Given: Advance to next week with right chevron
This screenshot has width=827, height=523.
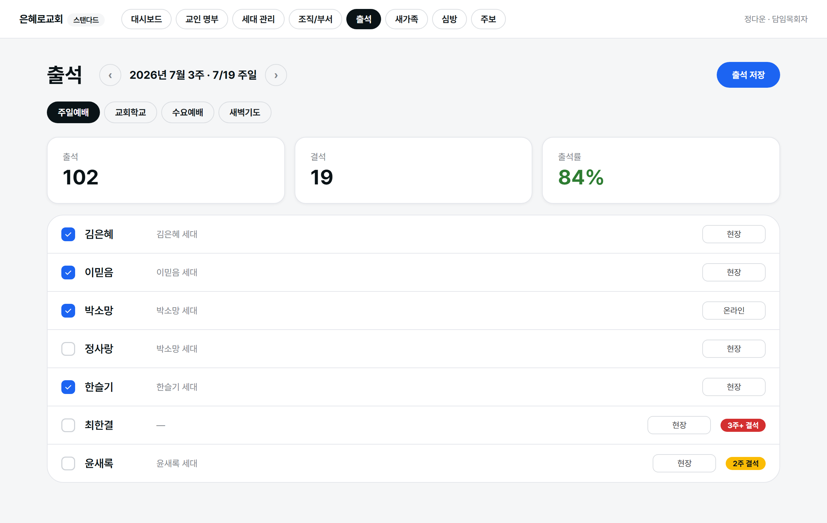Looking at the screenshot, I should (x=276, y=75).
